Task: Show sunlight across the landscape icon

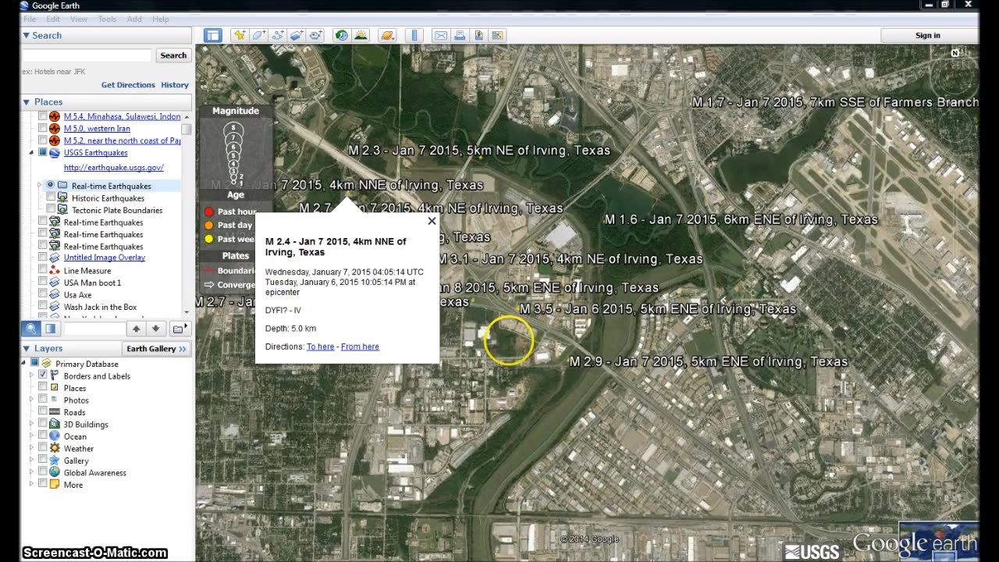Action: pos(361,35)
